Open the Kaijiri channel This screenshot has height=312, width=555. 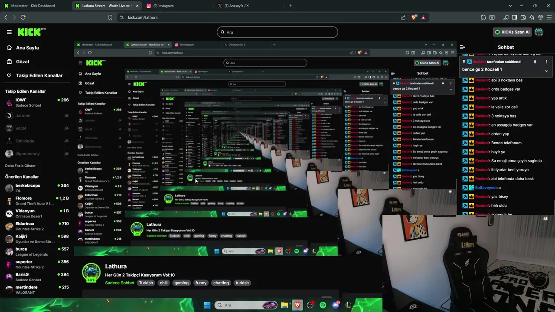[37, 239]
